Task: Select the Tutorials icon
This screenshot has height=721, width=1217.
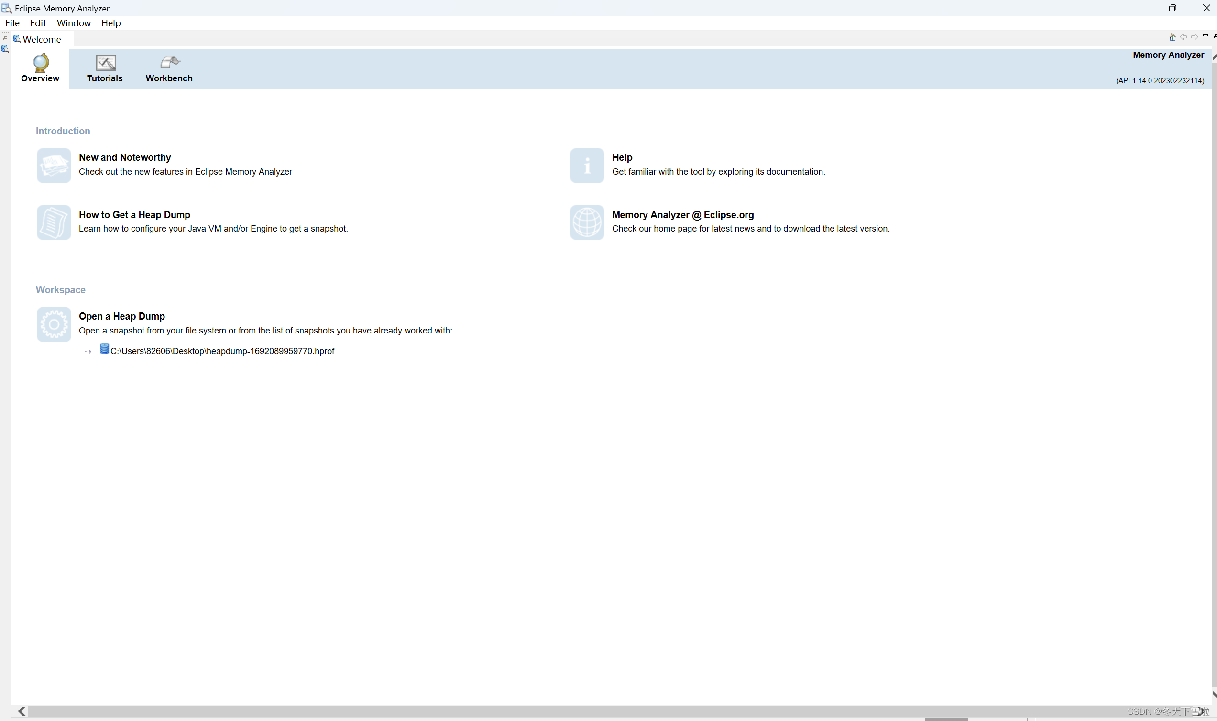Action: (x=105, y=62)
